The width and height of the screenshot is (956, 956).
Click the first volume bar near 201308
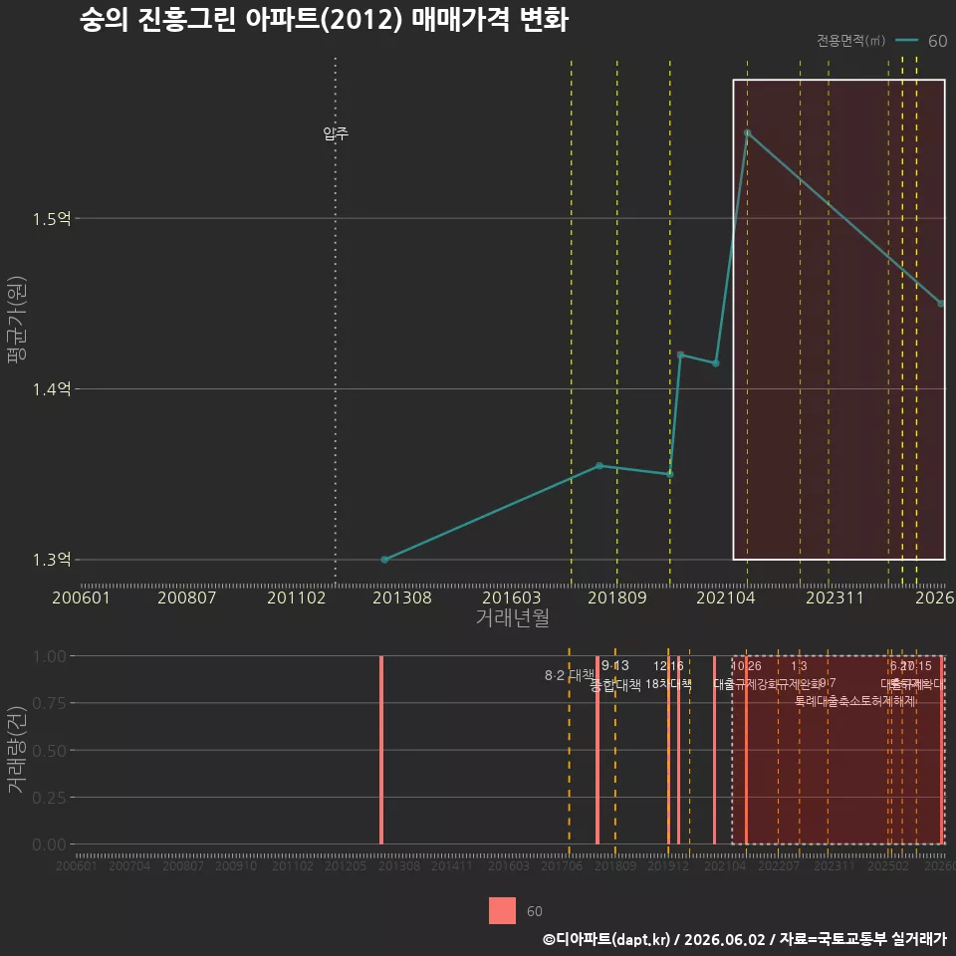381,750
